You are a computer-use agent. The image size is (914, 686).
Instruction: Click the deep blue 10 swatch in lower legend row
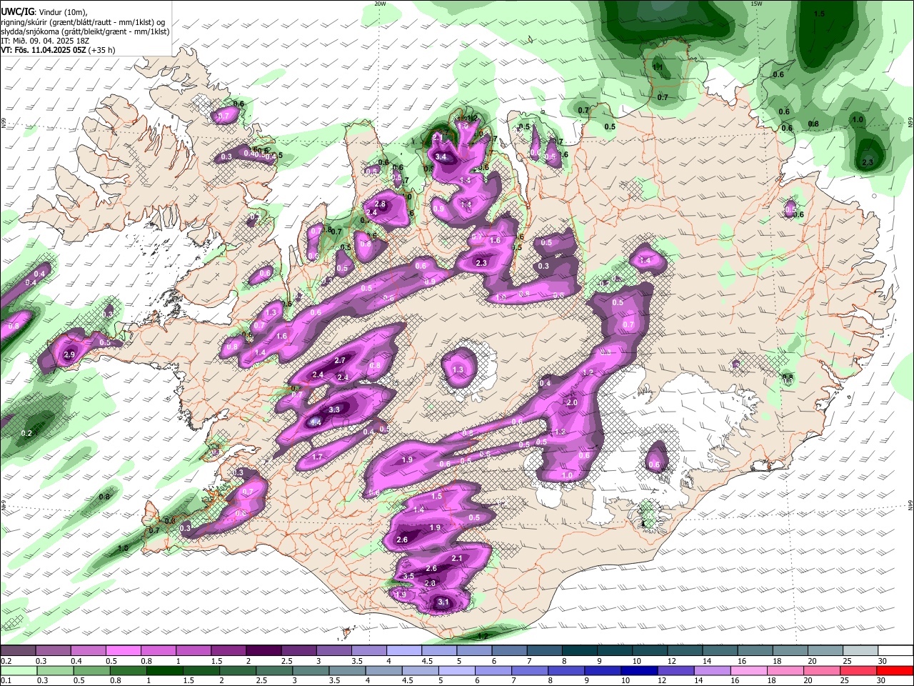(638, 671)
